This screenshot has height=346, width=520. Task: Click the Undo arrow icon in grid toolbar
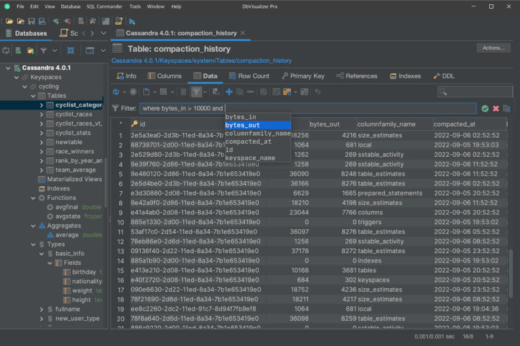[318, 92]
